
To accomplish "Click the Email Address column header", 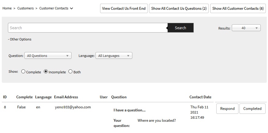I will pos(66,97).
